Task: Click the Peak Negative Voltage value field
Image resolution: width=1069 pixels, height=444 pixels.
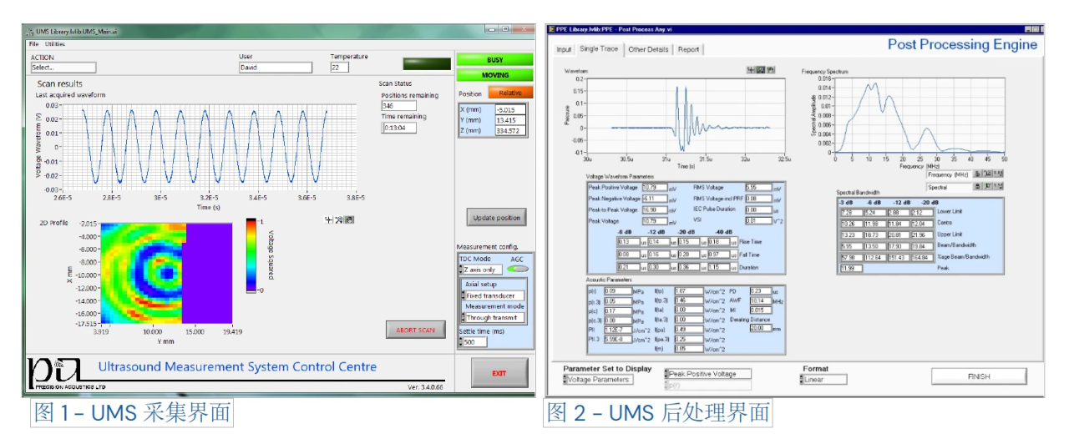Action: 656,199
